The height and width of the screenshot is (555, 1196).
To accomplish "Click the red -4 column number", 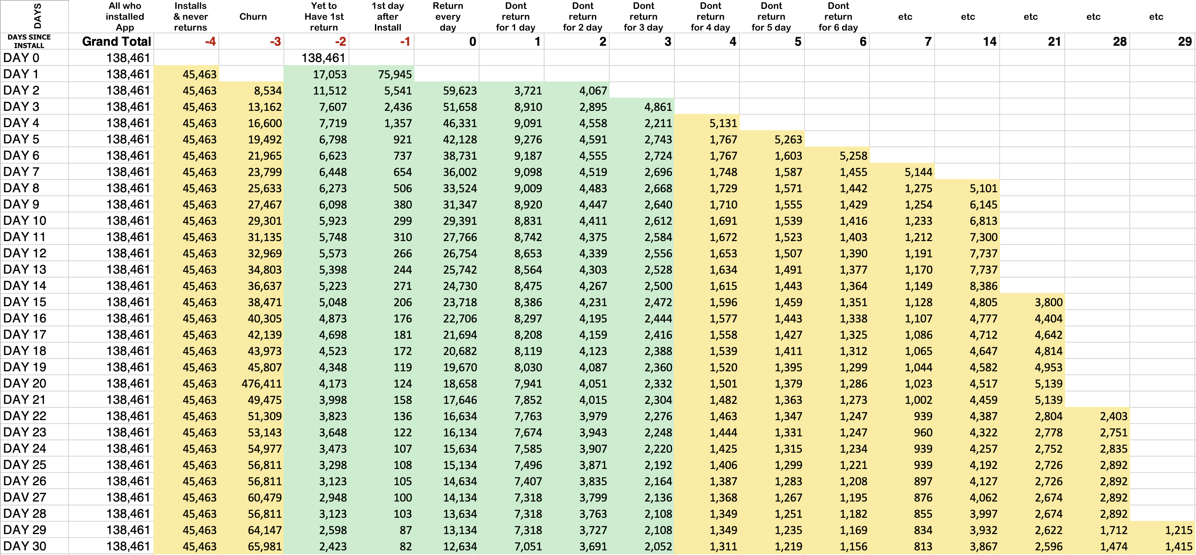I will pos(210,42).
